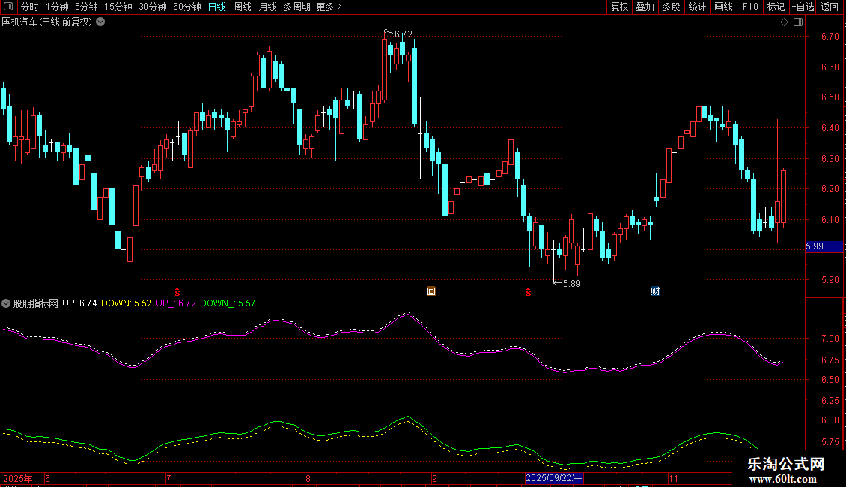Click the 叠加 overlay button
846x487 pixels.
[645, 7]
